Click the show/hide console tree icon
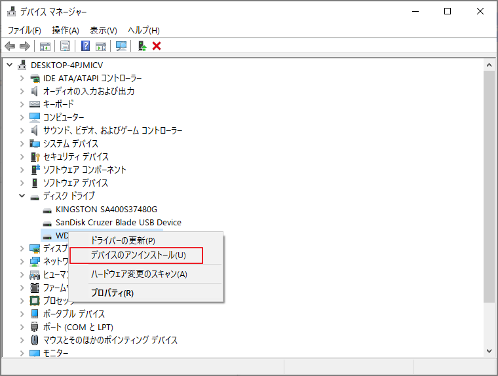The height and width of the screenshot is (376, 498). coord(45,47)
